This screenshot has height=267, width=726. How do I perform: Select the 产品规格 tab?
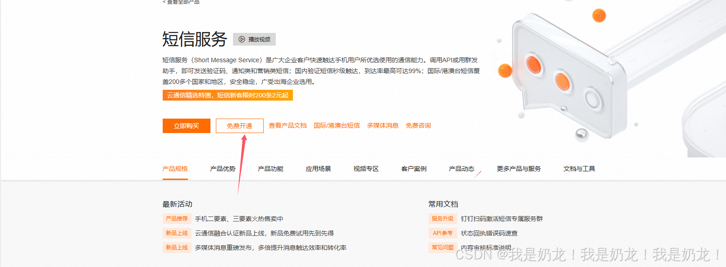[175, 169]
